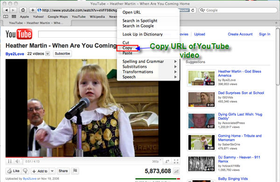Open the bookmarks book icon
The image size is (280, 182).
pos(6,17)
